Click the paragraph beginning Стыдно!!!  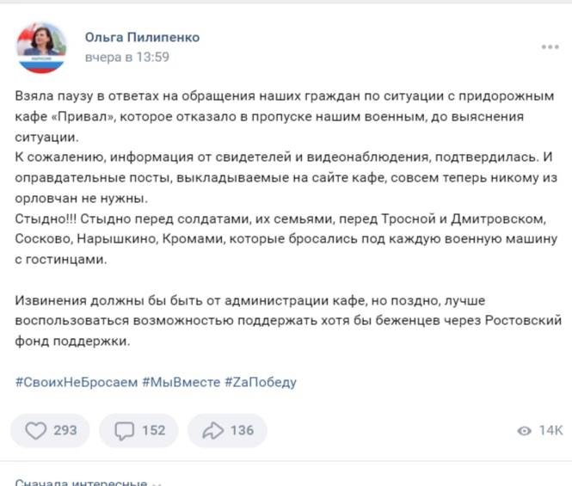pos(286,239)
